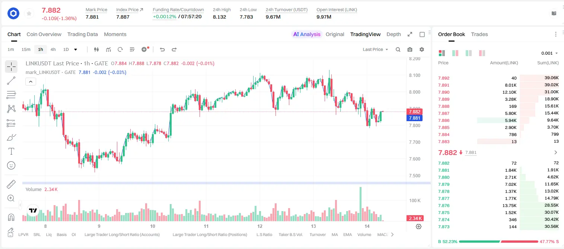The image size is (564, 249).
Task: Click the AI Analysis button
Action: click(x=307, y=34)
